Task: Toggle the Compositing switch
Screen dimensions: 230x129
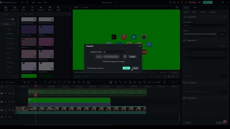Action: [x=185, y=17]
